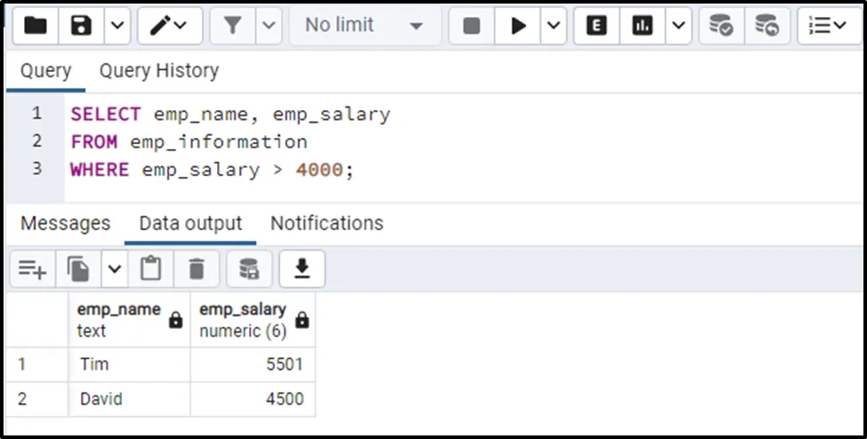867x439 pixels.
Task: Click the Open File folder icon
Action: coord(36,26)
